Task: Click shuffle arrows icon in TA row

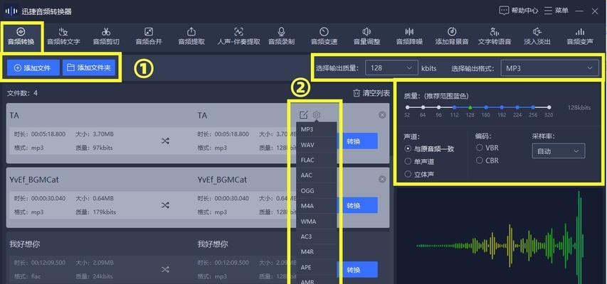Action: point(165,141)
